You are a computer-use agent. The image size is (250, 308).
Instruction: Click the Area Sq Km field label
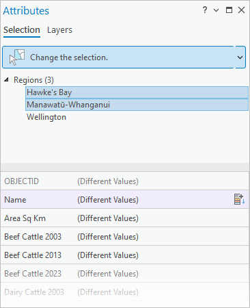click(25, 218)
